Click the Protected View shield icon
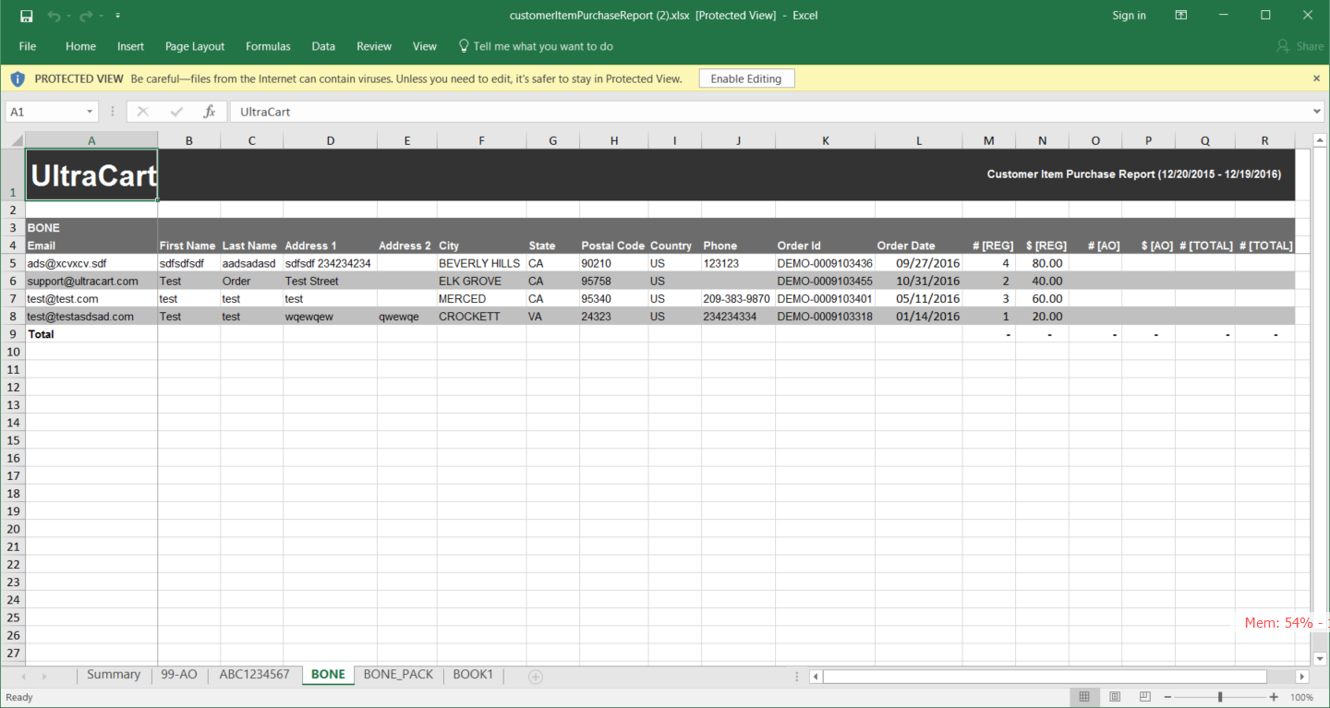The width and height of the screenshot is (1330, 708). point(18,79)
